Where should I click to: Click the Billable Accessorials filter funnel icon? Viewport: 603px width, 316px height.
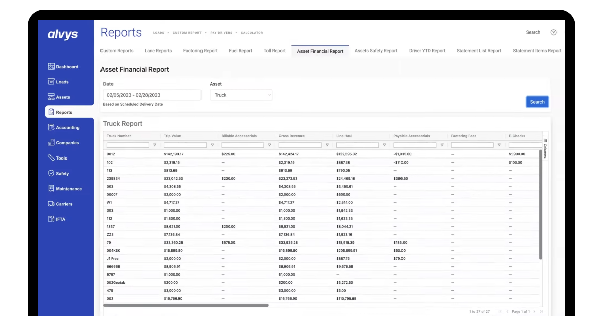pyautogui.click(x=269, y=145)
